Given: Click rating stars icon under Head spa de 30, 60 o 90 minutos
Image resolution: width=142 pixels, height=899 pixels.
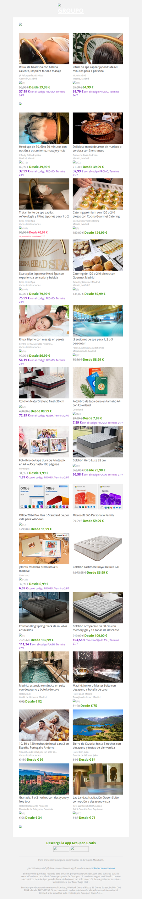Looking at the screenshot, I should (x=21, y=162).
